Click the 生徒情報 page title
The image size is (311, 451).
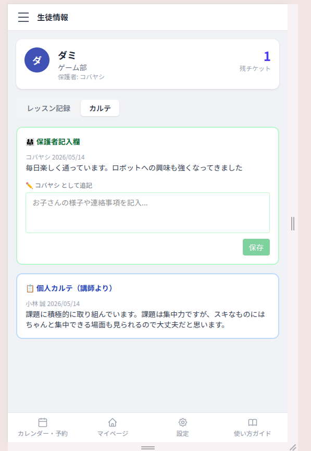click(53, 18)
